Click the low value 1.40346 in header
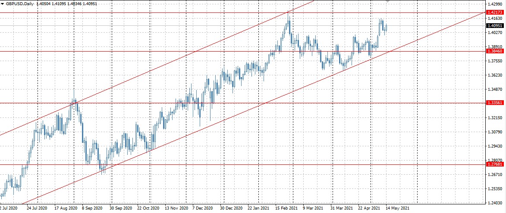Viewport: 506px width, 213px height. point(74,4)
